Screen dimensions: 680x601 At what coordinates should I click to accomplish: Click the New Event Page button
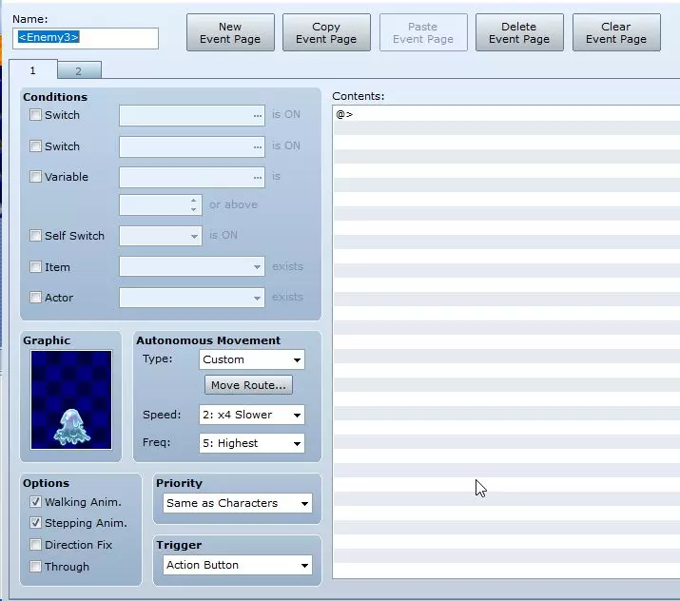[x=230, y=32]
